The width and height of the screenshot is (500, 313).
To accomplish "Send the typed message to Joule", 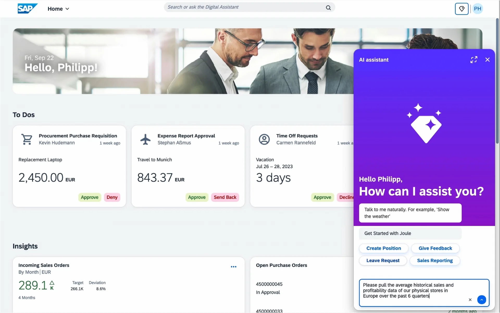I will (482, 300).
